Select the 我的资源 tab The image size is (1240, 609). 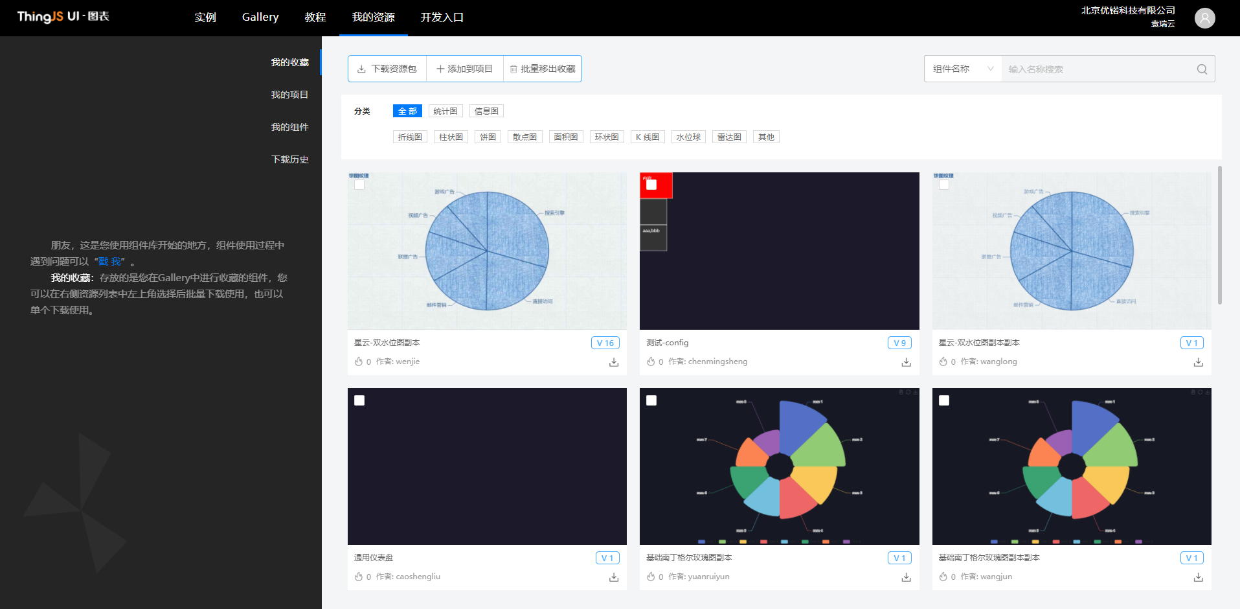374,17
